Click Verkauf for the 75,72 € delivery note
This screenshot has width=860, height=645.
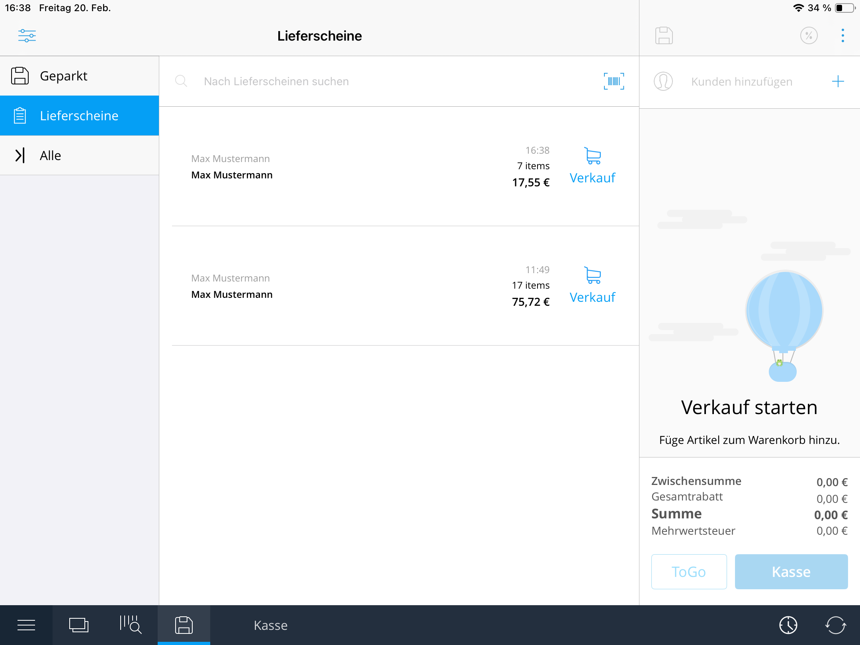pyautogui.click(x=592, y=286)
